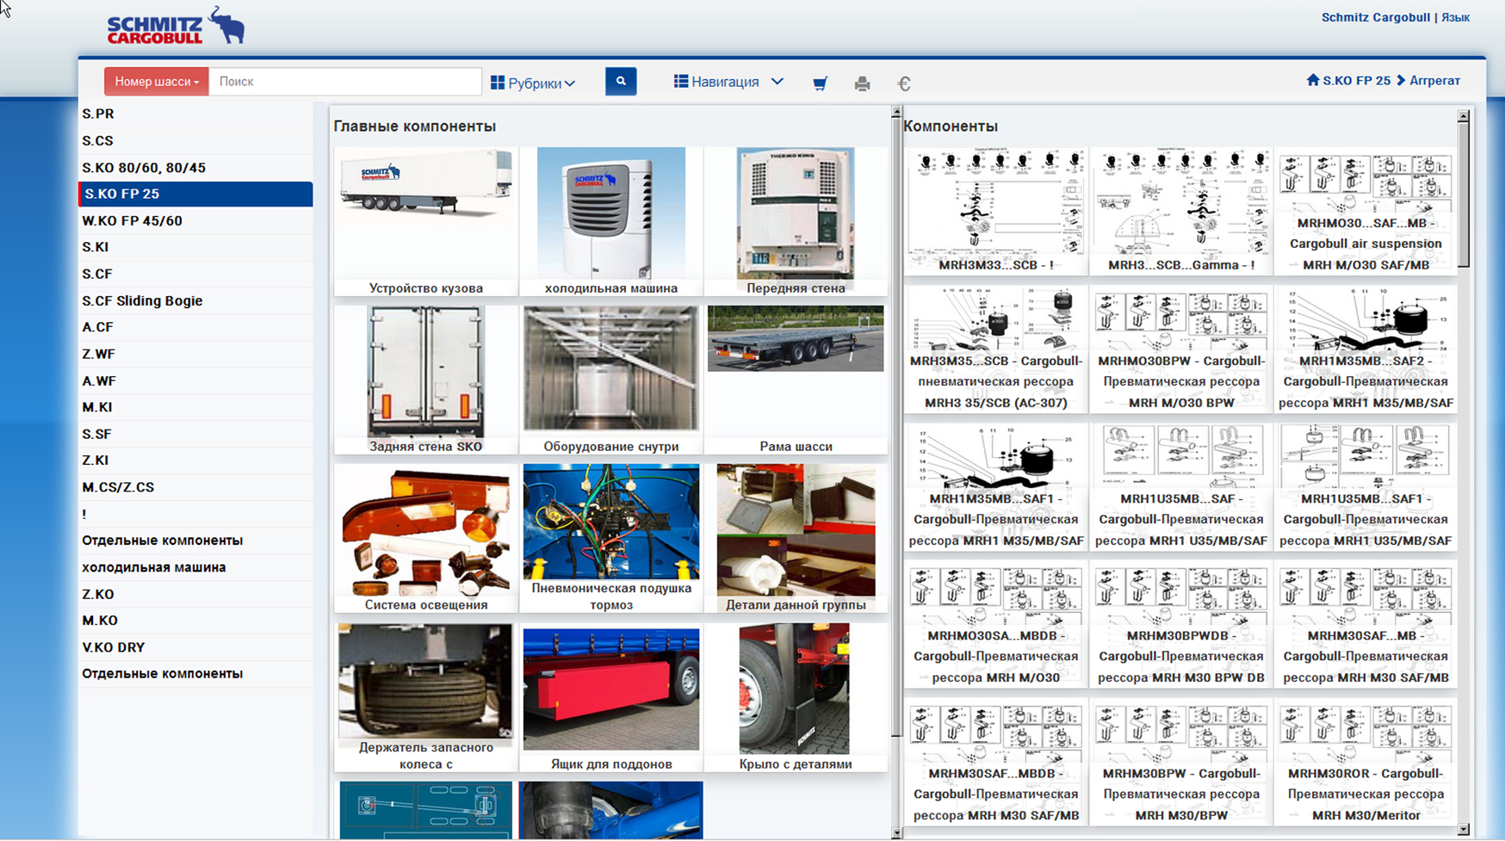Click the Агрегат breadcrumb link
Viewport: 1505px width, 841px height.
point(1434,80)
